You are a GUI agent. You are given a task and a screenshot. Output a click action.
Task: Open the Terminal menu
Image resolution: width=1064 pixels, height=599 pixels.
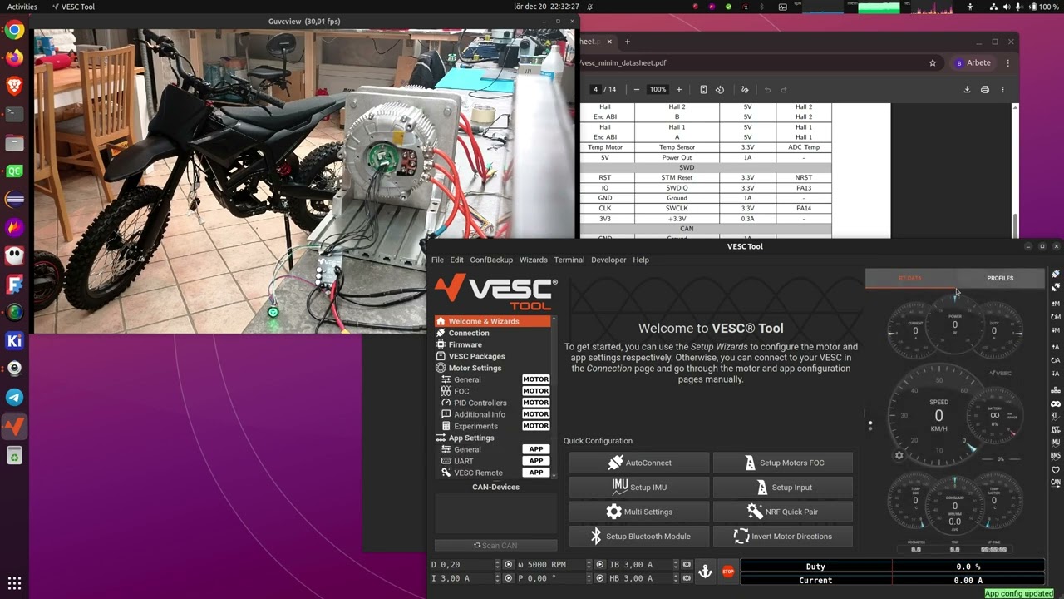tap(569, 260)
